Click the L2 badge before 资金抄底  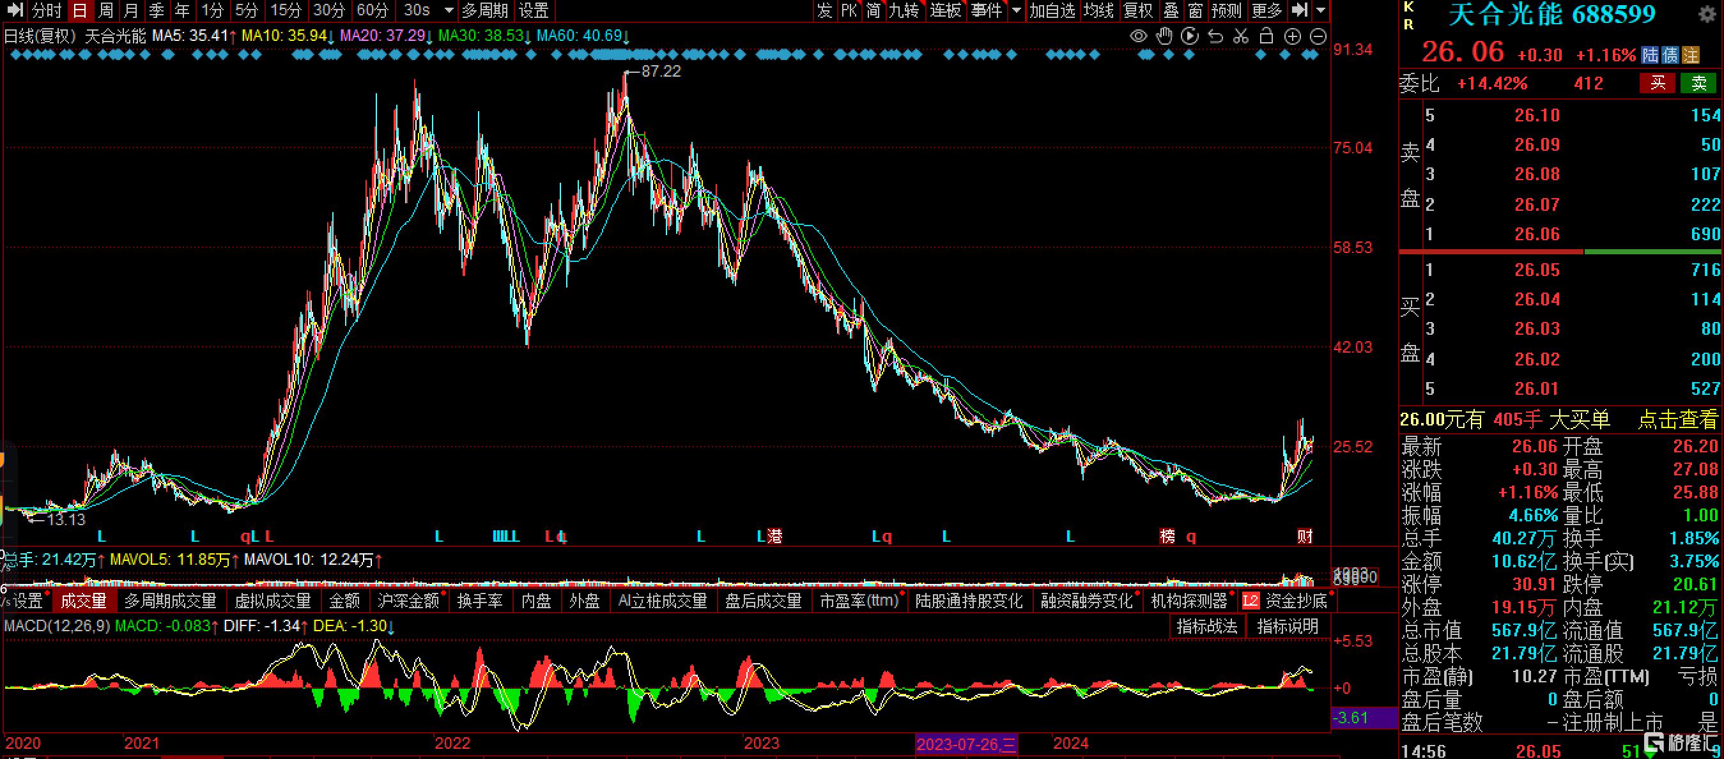[1250, 601]
